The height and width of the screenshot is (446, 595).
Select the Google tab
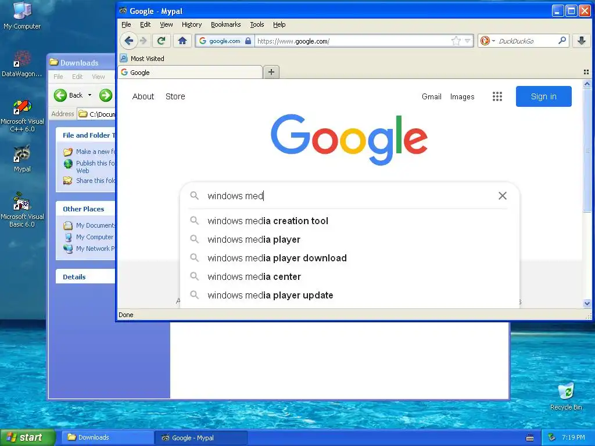coord(191,72)
